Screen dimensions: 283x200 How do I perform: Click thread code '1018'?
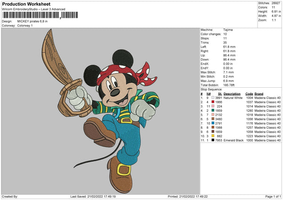(250, 115)
